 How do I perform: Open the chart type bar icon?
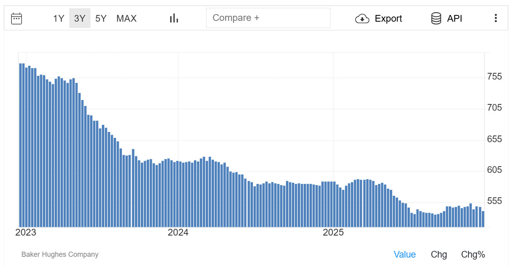click(174, 18)
